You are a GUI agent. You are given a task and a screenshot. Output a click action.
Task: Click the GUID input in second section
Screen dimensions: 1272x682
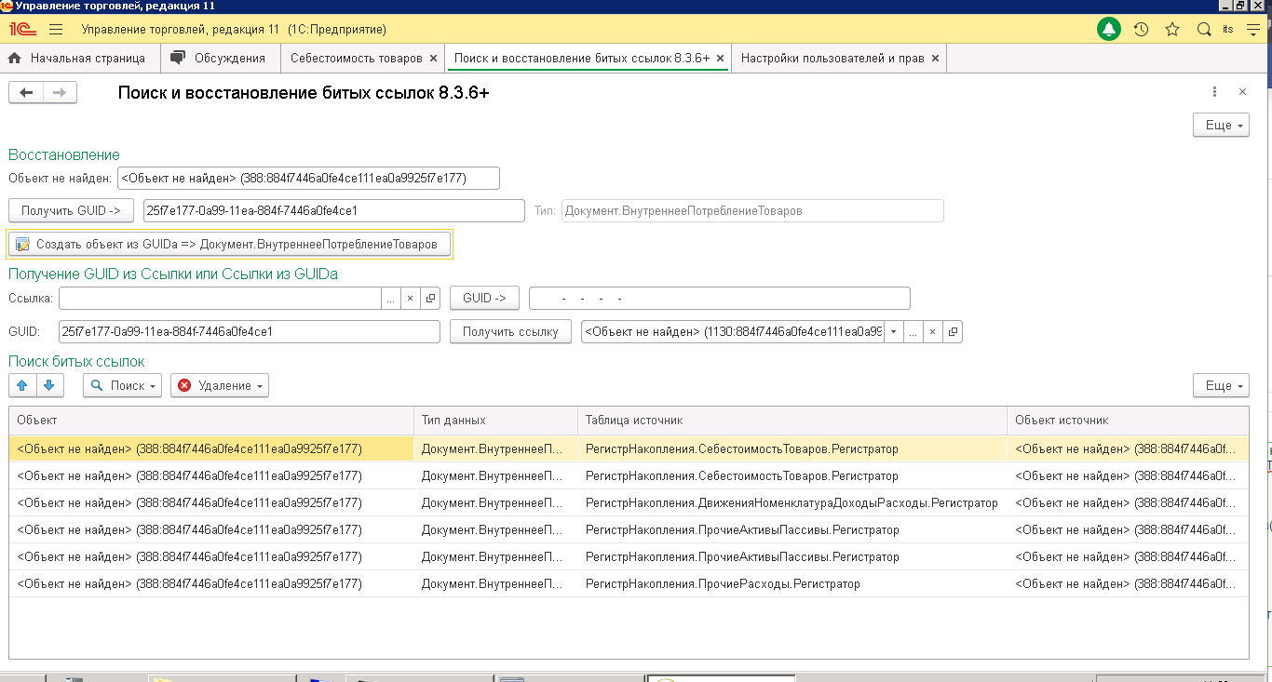point(249,331)
